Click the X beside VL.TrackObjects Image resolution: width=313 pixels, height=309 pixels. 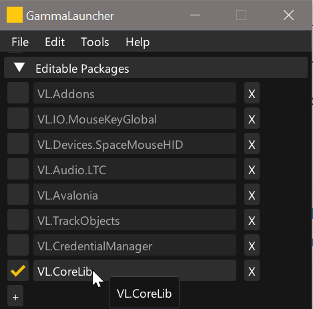pyautogui.click(x=252, y=220)
